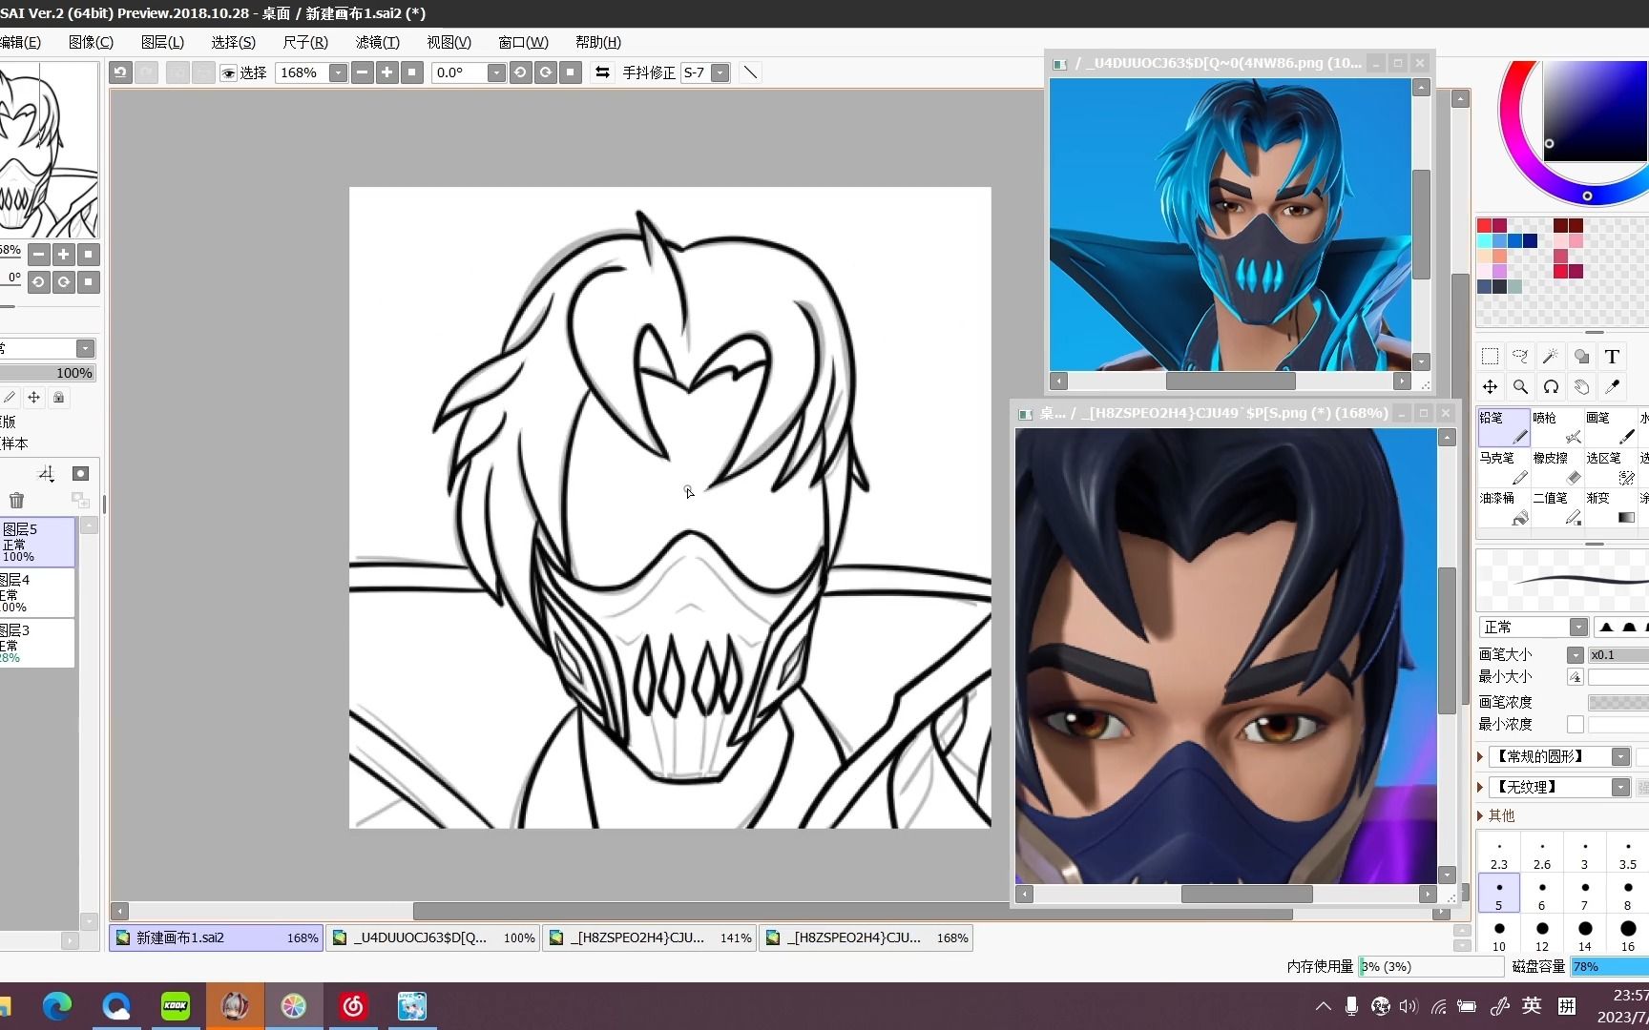The image size is (1649, 1030).
Task: Adjust the layer opacity 100% slider
Action: point(47,373)
